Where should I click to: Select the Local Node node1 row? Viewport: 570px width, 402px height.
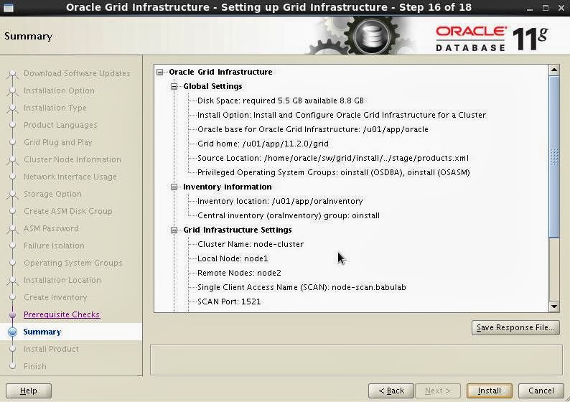(x=233, y=259)
